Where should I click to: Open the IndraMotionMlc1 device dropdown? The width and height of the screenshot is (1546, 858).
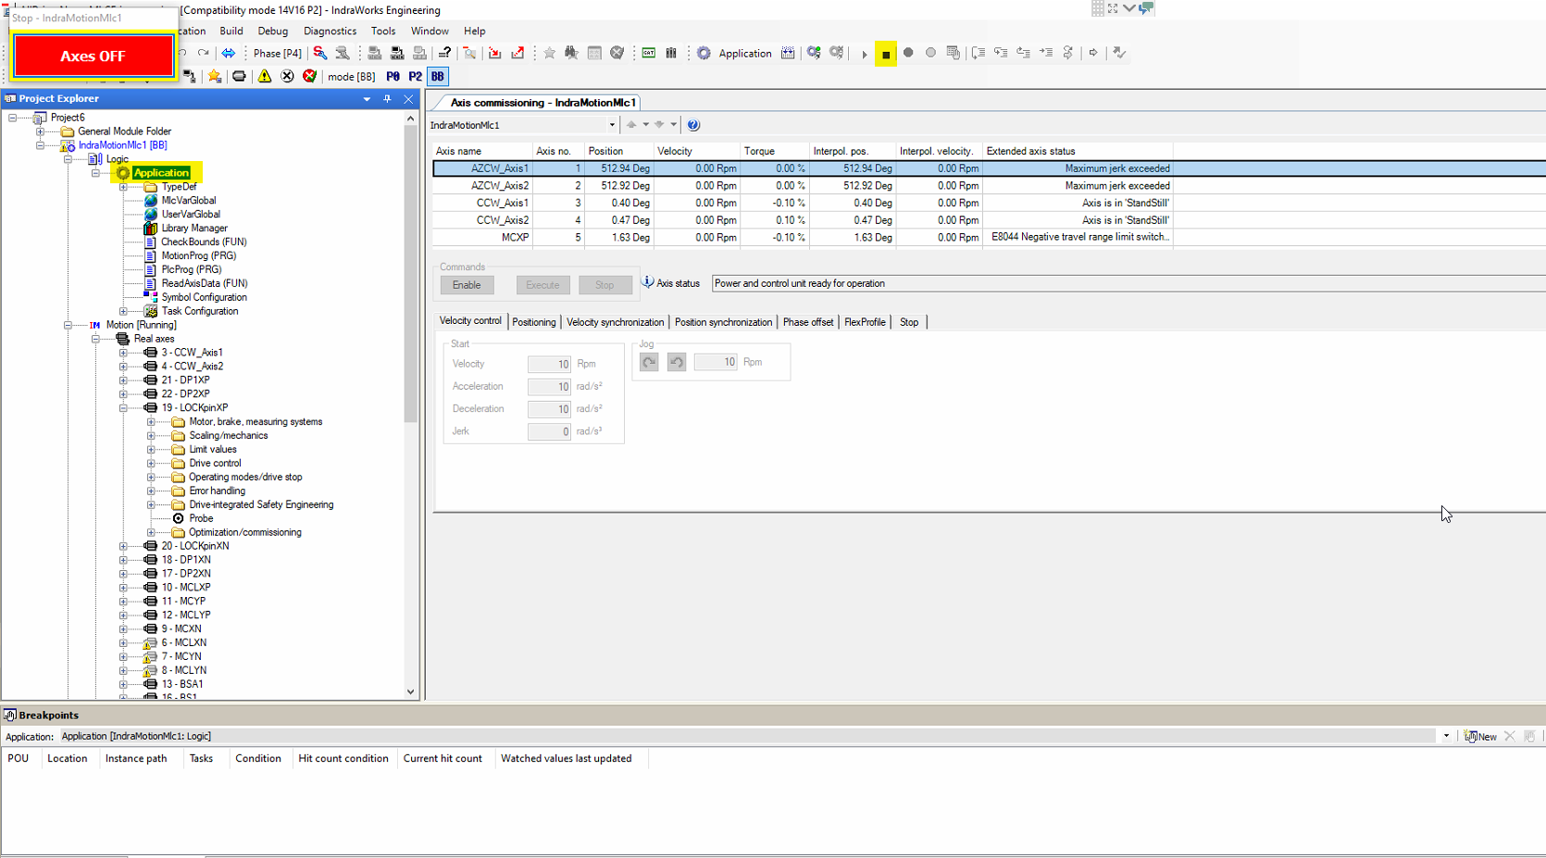(612, 125)
